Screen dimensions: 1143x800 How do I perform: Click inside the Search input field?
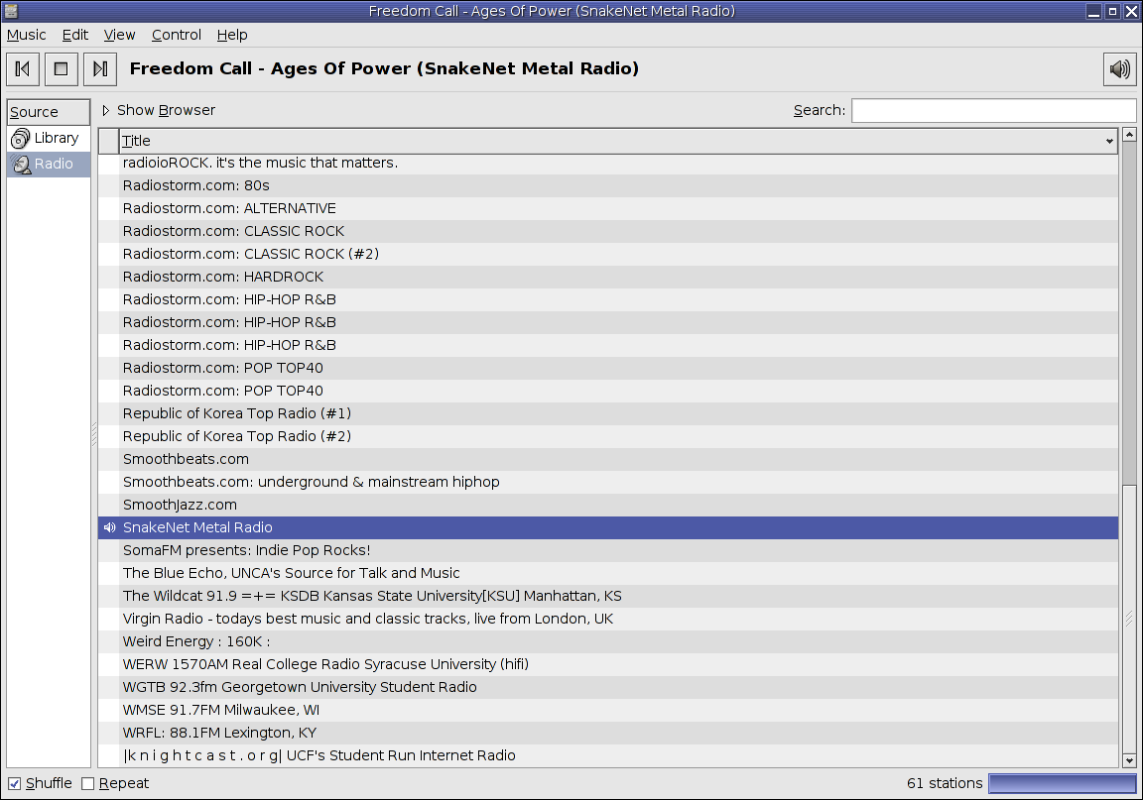tap(993, 111)
